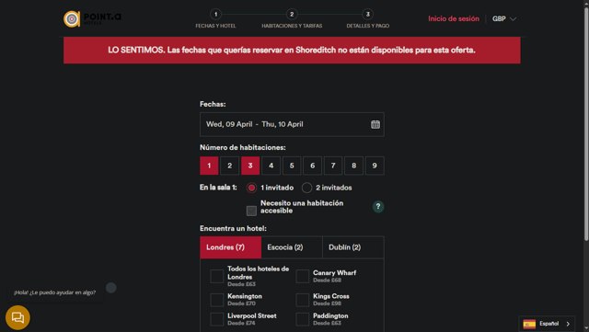Choose 3 rooms button

[x=250, y=166]
